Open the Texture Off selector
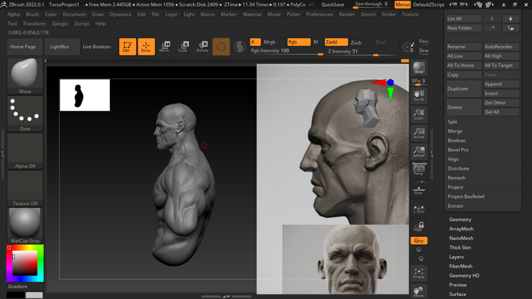Screen dimensions: 532x299 coord(25,188)
